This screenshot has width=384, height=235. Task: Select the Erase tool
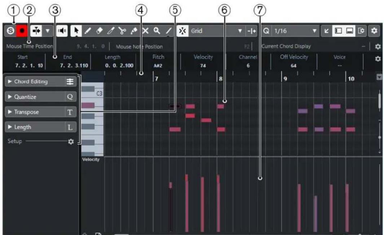tap(99, 31)
